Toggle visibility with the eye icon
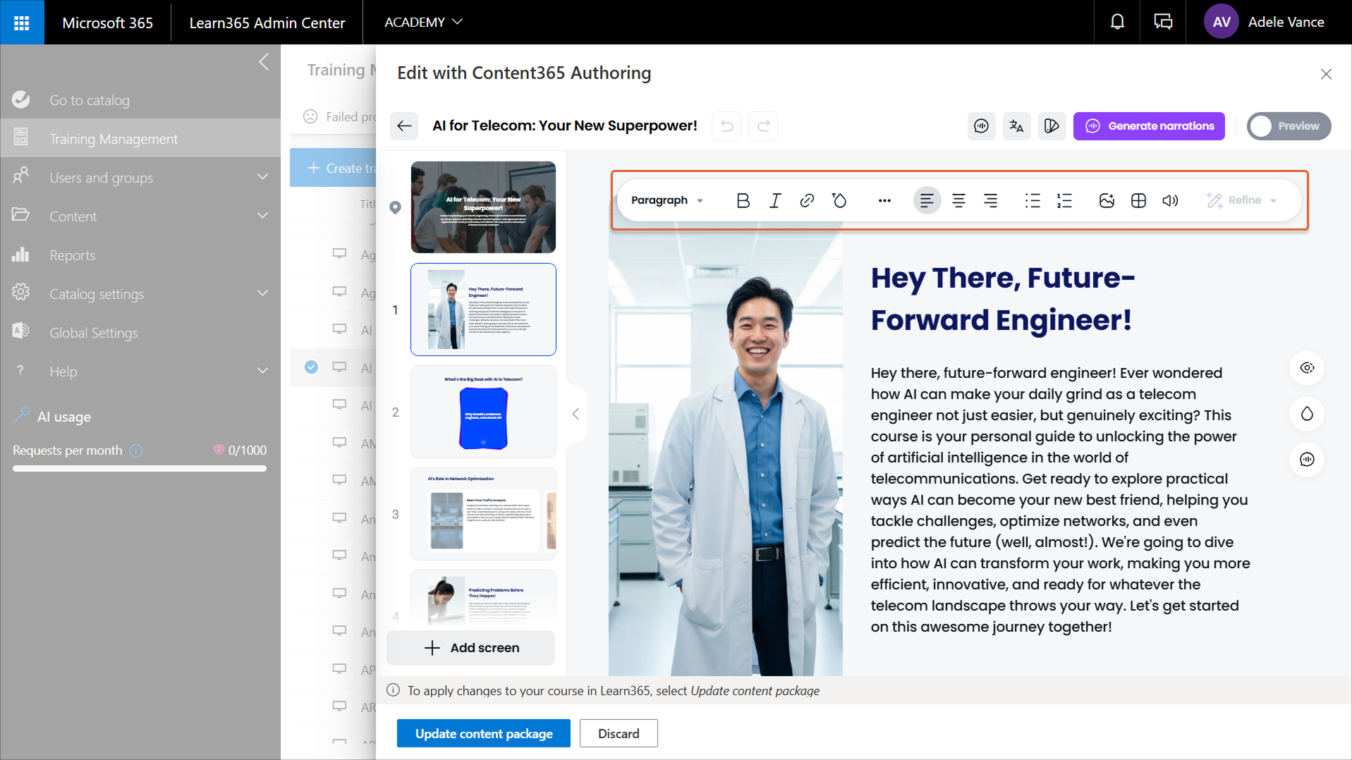The image size is (1352, 760). click(x=1307, y=368)
